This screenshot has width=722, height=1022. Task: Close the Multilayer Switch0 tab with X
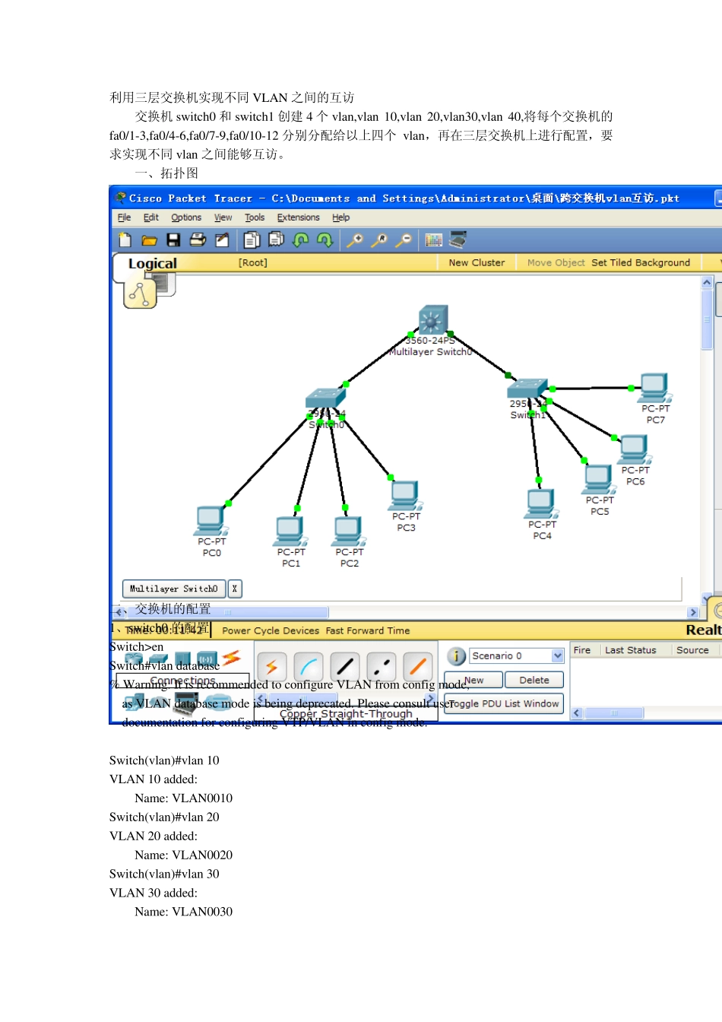[234, 589]
